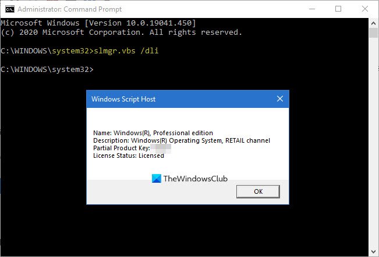Click the scrollbar down arrow
The image size is (379, 257).
(373, 252)
